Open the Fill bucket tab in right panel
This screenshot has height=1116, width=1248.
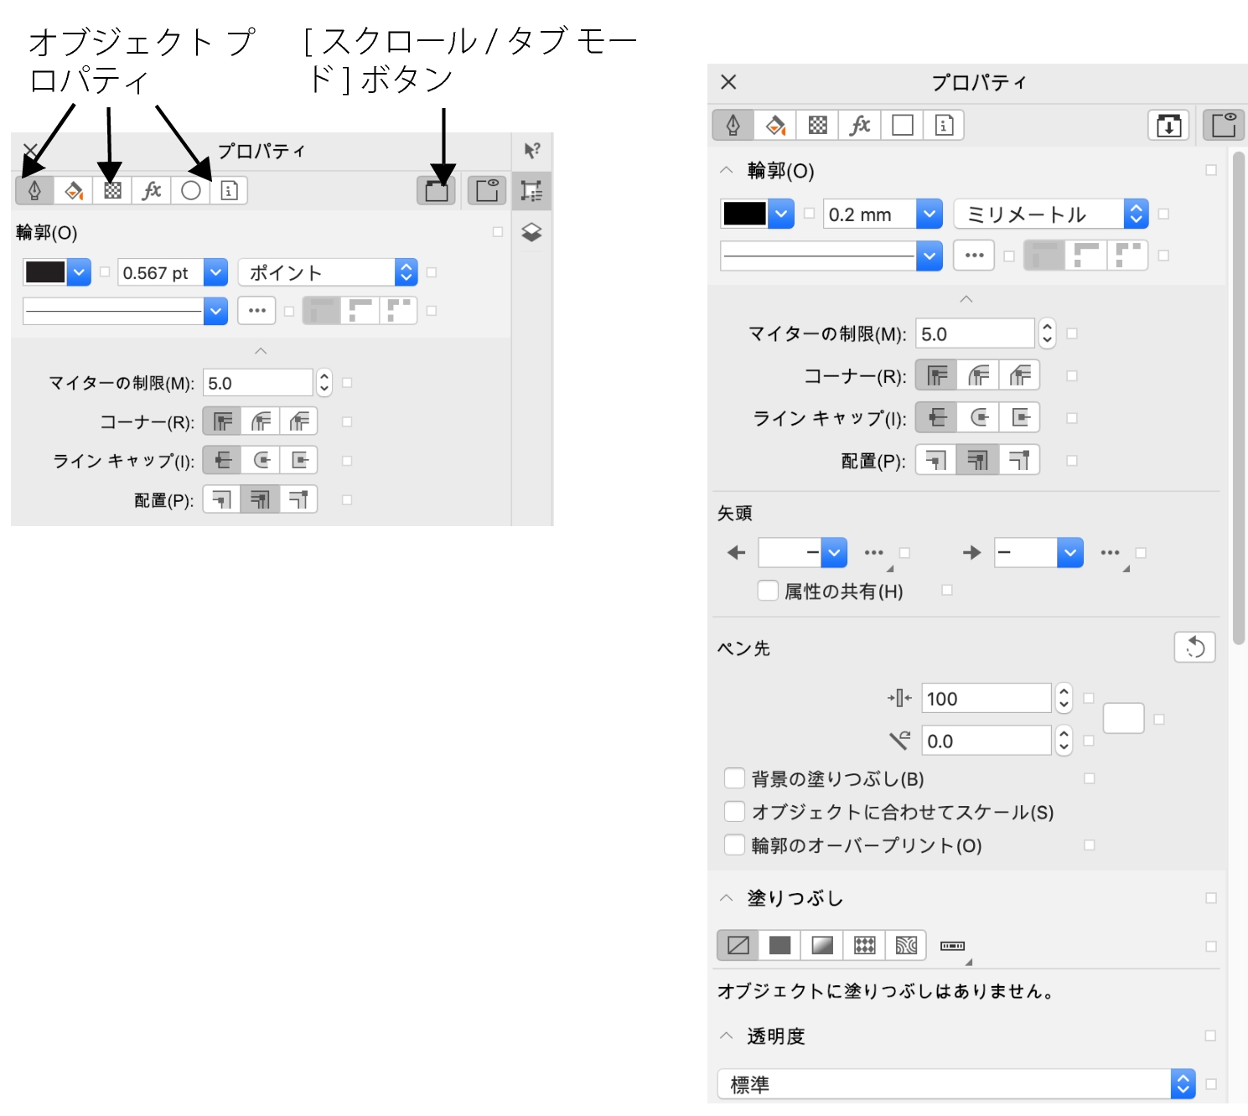pos(775,126)
